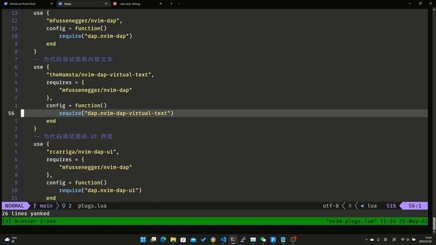The height and width of the screenshot is (245, 436).
Task: Click the "rcarriga/nvim-dap-ui" string
Action: point(81,152)
